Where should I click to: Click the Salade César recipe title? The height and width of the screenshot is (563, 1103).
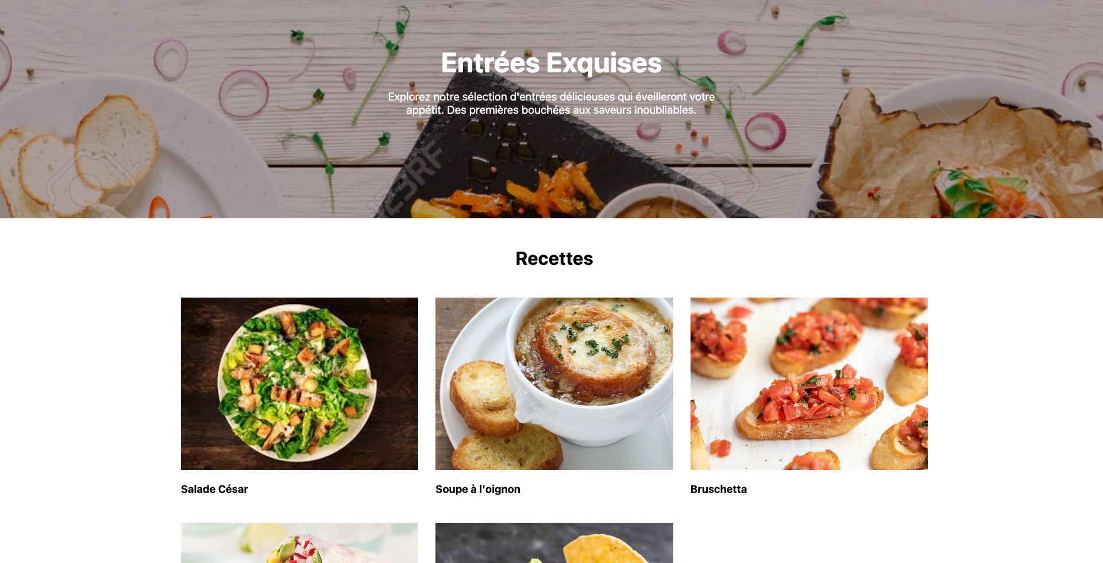tap(214, 489)
